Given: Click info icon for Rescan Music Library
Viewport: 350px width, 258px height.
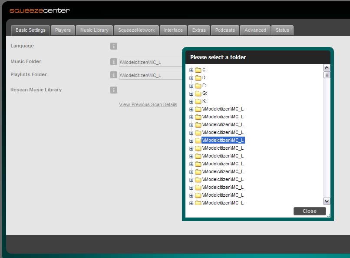Looking at the screenshot, I should 114,90.
